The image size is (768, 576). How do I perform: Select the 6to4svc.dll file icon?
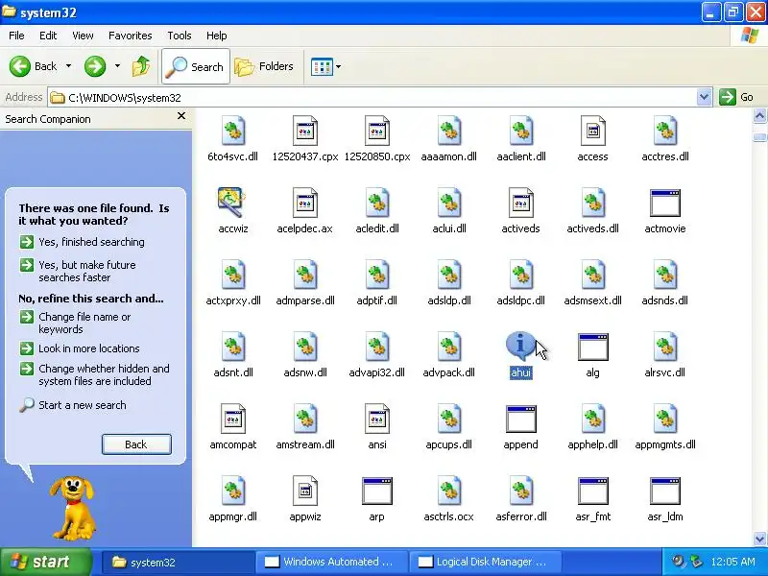click(233, 131)
